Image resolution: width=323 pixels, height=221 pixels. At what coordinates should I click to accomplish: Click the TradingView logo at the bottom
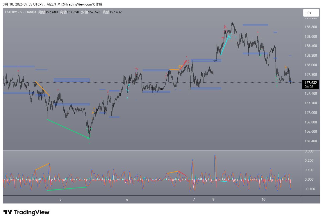pos(26,212)
